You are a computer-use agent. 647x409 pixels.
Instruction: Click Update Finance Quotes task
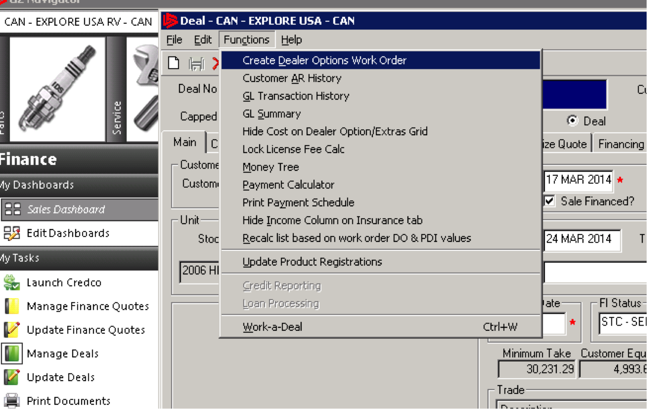point(86,330)
